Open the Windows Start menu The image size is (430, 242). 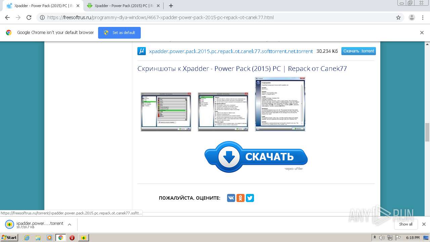(9, 237)
